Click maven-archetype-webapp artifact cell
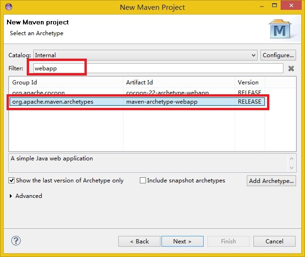 tap(161, 102)
